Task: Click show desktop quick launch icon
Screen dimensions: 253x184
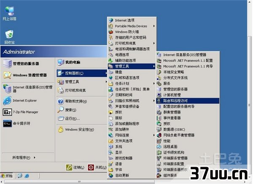Action: pyautogui.click(x=20, y=176)
